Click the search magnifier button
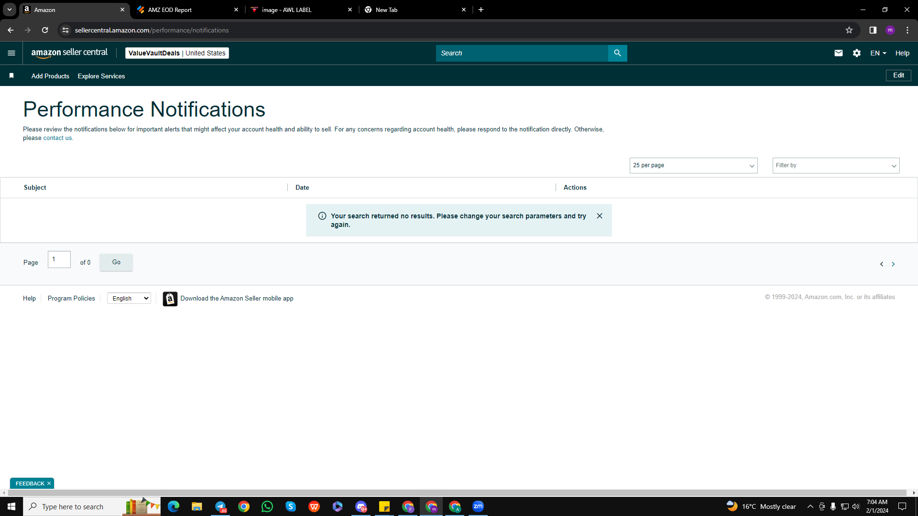The image size is (918, 516). [x=617, y=53]
